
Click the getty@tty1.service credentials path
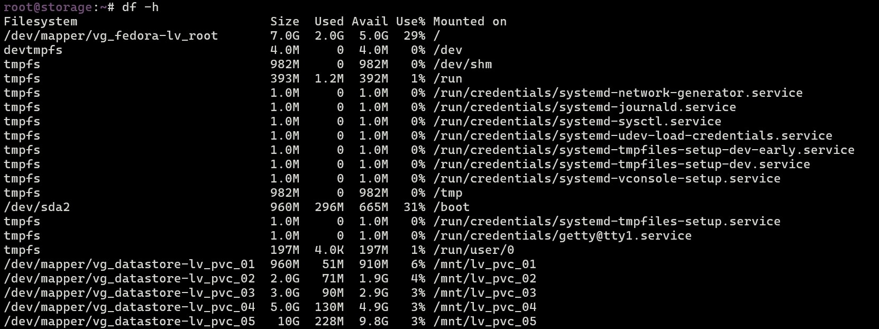pos(562,236)
